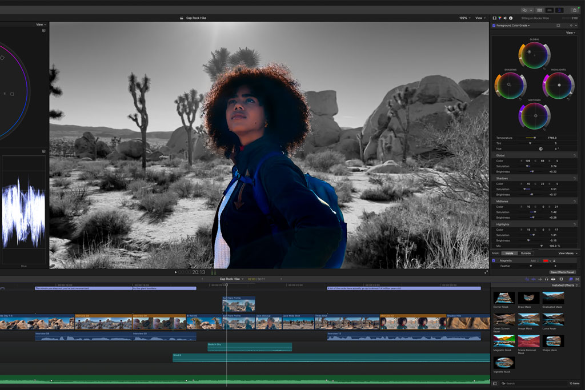
Task: Toggle the audio skimming headphones icon
Action: tap(547, 279)
